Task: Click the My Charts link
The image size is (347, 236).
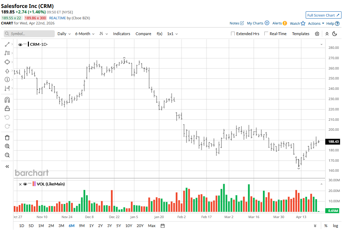Action: (x=255, y=23)
